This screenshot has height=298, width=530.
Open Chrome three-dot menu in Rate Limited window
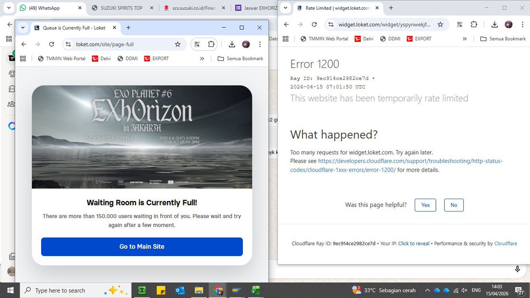522,25
